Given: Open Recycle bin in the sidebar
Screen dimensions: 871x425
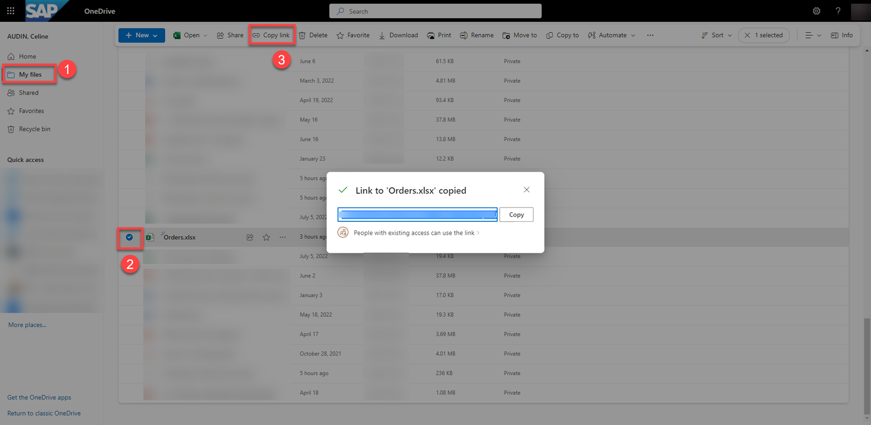Looking at the screenshot, I should point(29,129).
